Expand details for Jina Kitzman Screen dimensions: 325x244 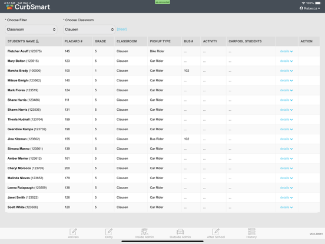point(286,139)
